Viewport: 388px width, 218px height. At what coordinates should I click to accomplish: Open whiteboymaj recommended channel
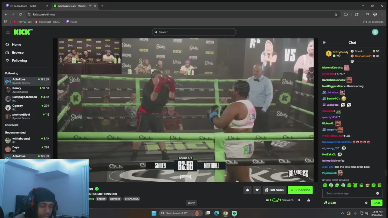[27, 140]
